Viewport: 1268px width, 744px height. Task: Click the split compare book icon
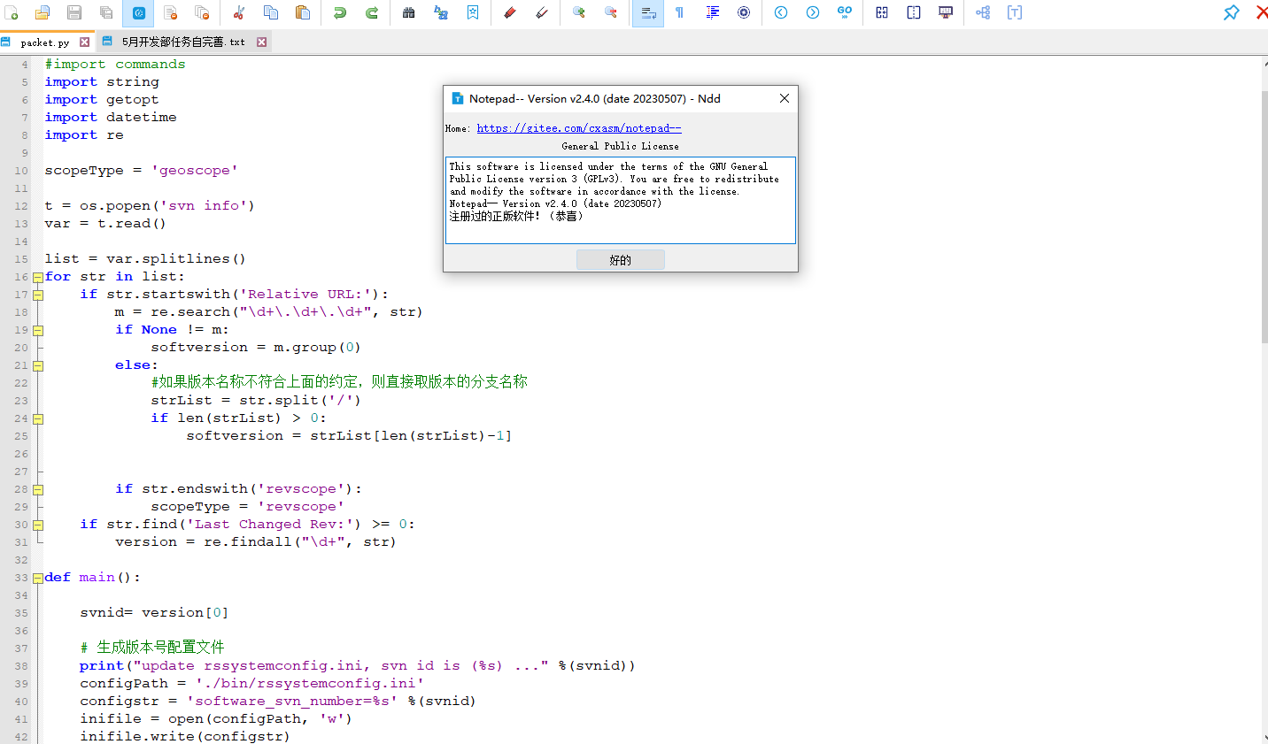(914, 12)
